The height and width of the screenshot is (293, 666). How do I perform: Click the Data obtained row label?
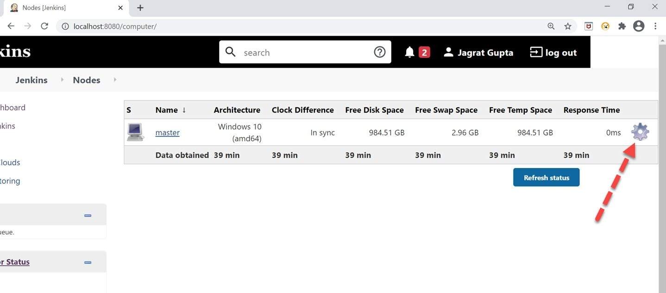(182, 155)
